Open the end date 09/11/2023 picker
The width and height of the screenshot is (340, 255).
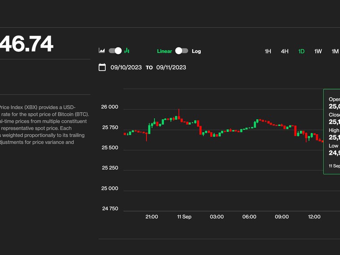(x=171, y=68)
